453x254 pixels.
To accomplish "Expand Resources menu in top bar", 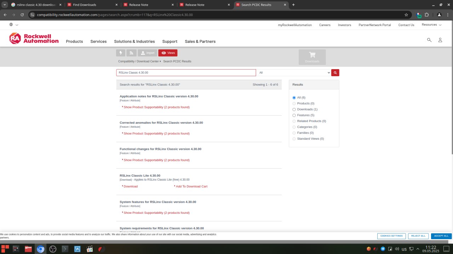I will click(x=431, y=25).
